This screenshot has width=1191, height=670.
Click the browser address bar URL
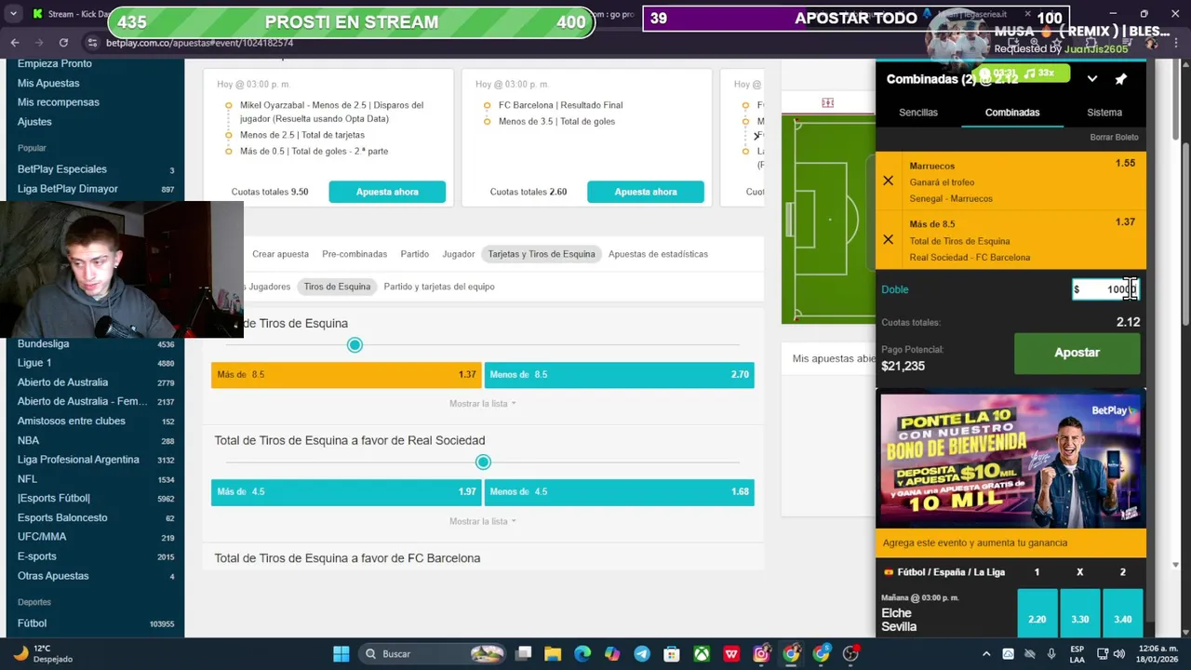(x=199, y=43)
